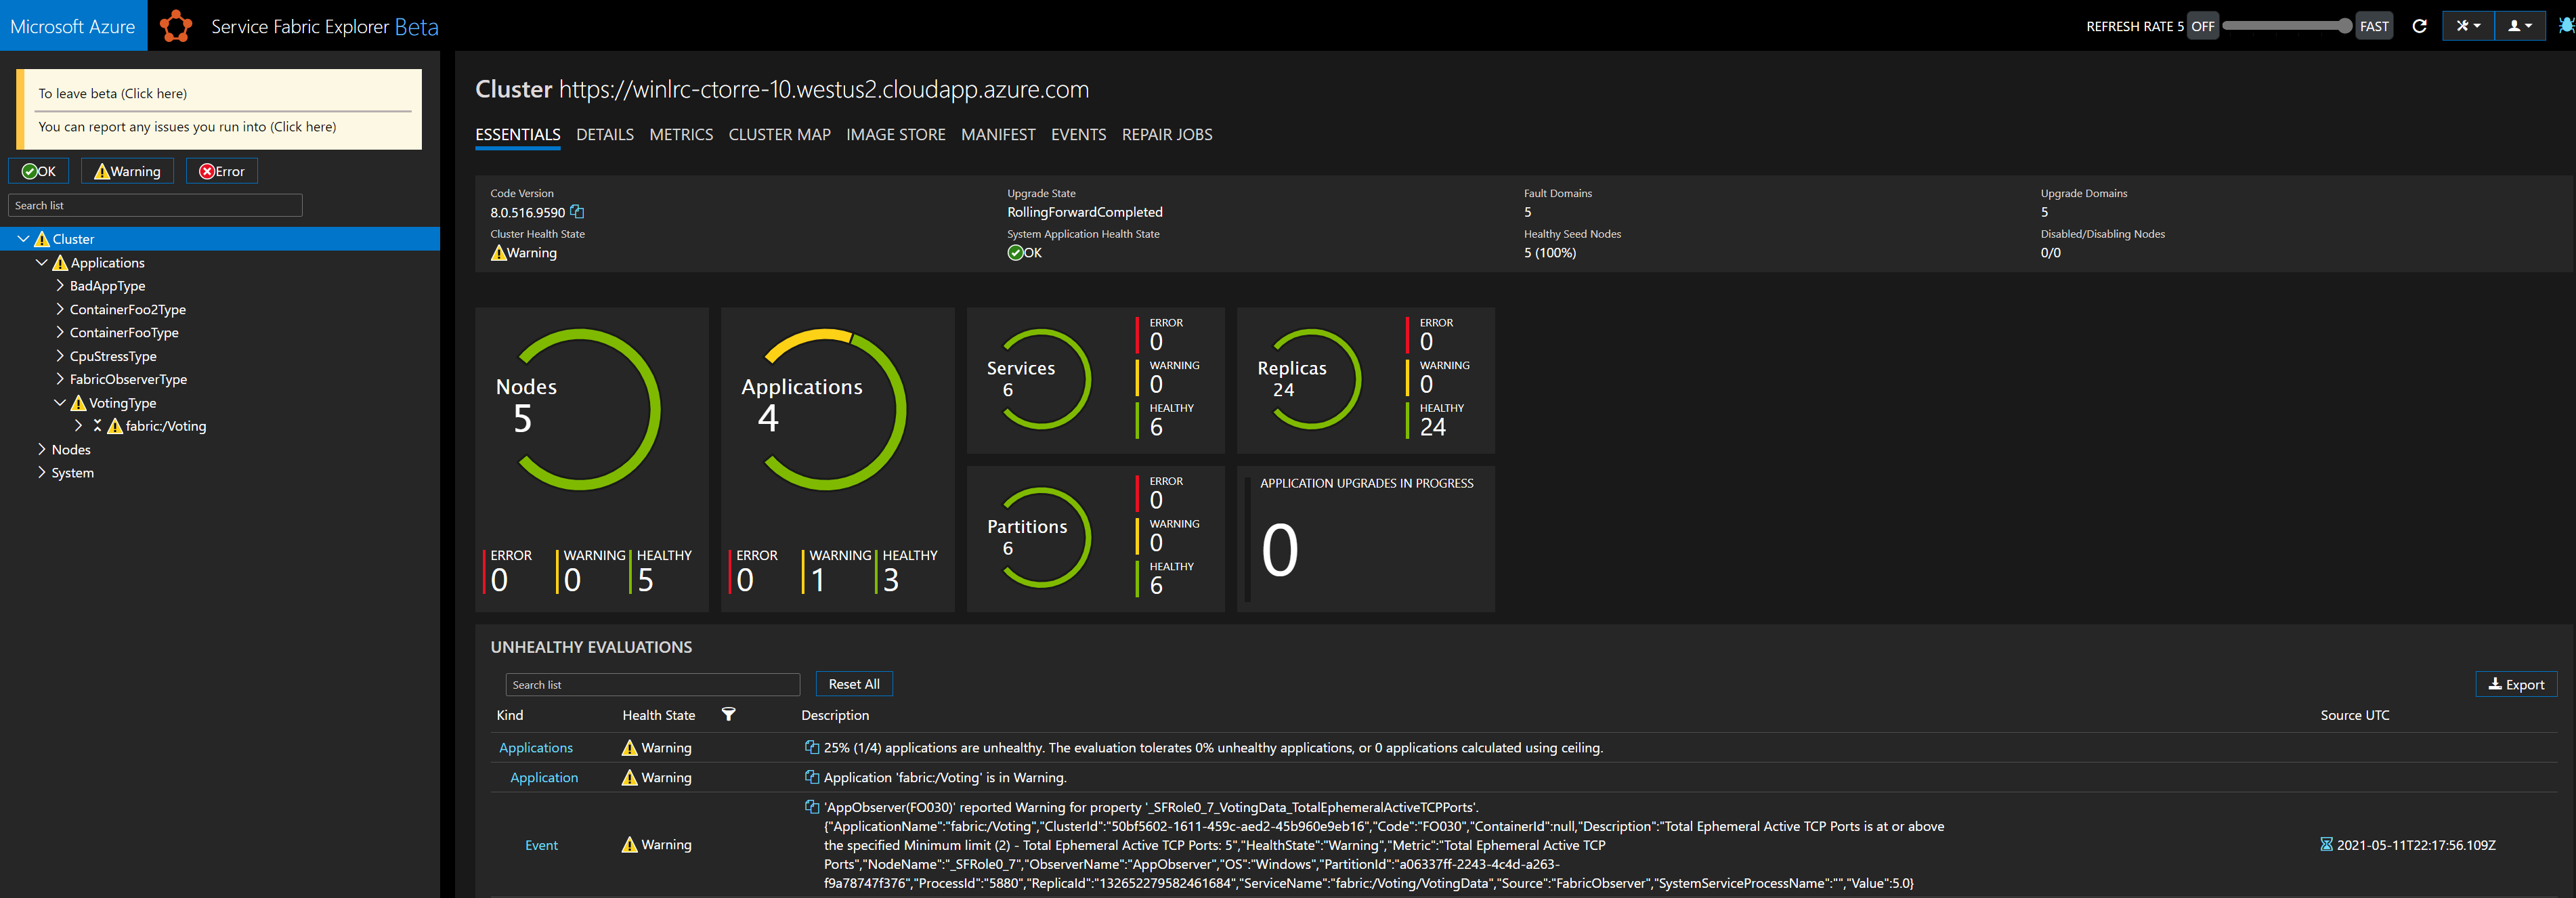Click the Health State filter funnel icon
Image resolution: width=2576 pixels, height=898 pixels.
[728, 714]
